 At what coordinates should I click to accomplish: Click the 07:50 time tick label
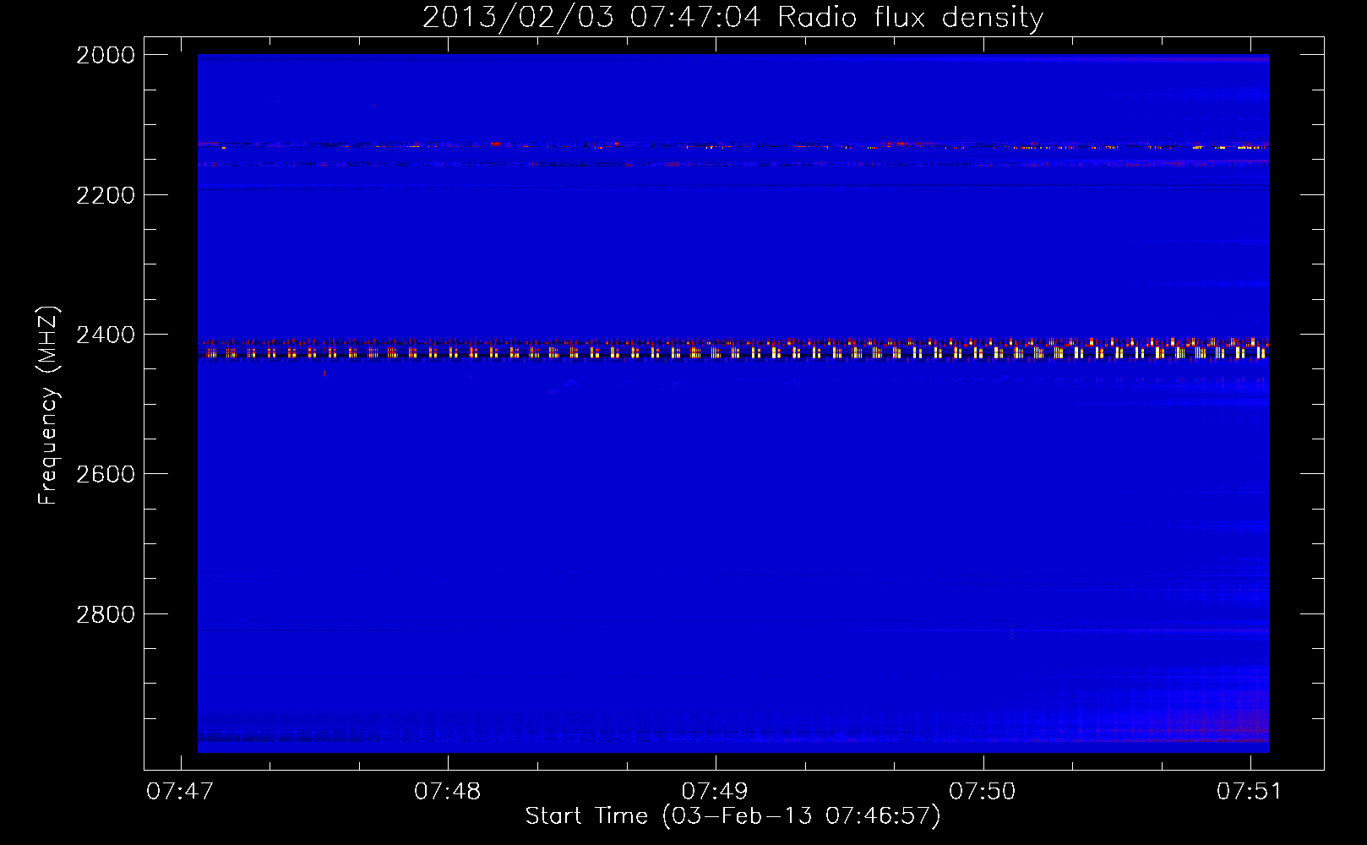click(x=983, y=792)
